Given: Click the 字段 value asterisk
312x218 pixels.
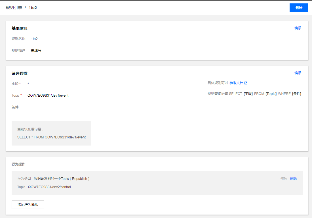Looking at the screenshot, I should (28, 84).
